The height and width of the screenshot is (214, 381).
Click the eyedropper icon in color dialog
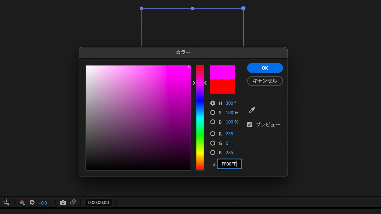point(252,110)
